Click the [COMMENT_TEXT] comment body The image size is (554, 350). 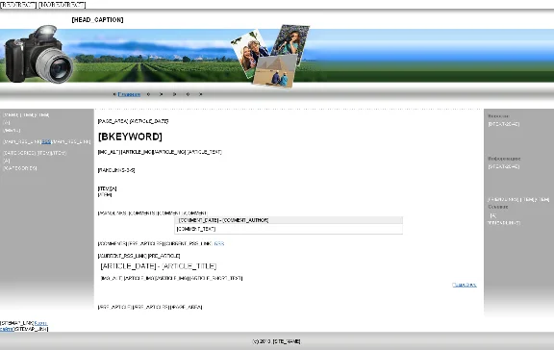[x=196, y=229]
